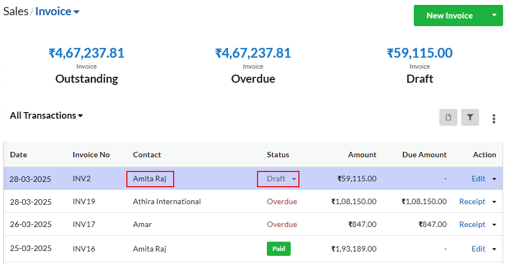508x264 pixels.
Task: Click Receipt link for Amar's invoice
Action: point(472,224)
